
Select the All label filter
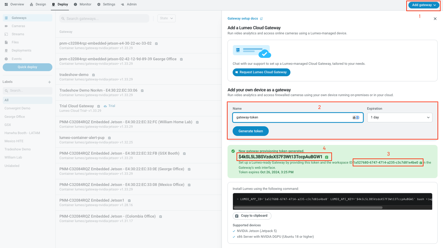pos(27,100)
